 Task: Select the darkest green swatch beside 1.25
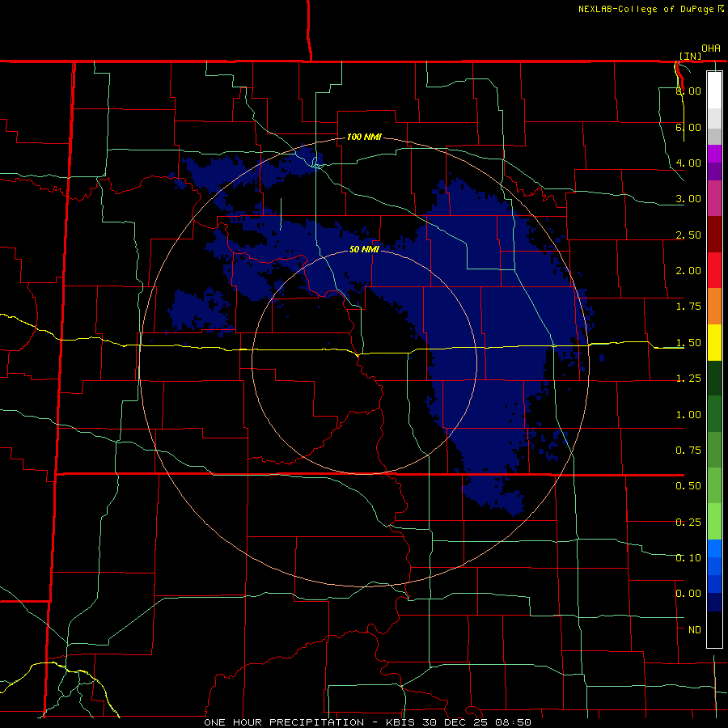(x=714, y=378)
